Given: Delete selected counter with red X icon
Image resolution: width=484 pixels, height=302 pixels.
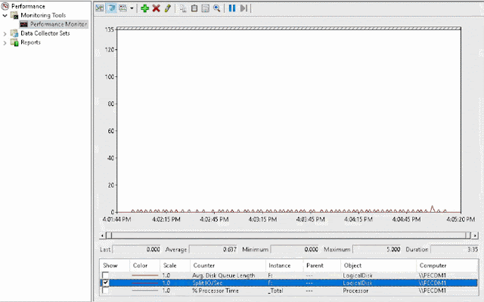Looking at the screenshot, I should click(157, 8).
